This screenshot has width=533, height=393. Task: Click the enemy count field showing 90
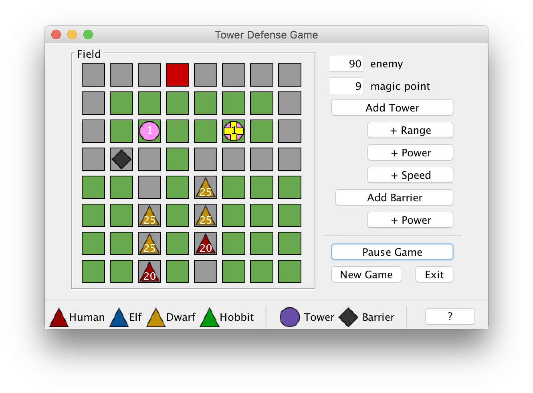(346, 63)
